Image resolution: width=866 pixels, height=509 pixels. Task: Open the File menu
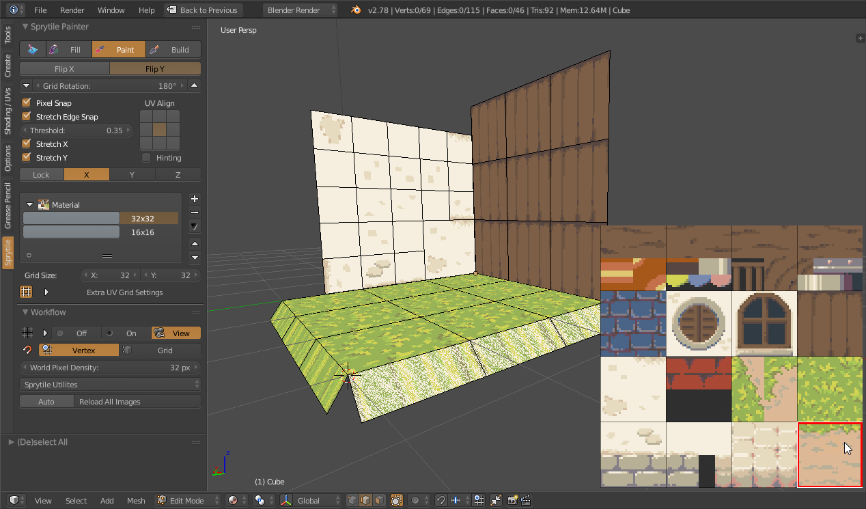(x=40, y=10)
